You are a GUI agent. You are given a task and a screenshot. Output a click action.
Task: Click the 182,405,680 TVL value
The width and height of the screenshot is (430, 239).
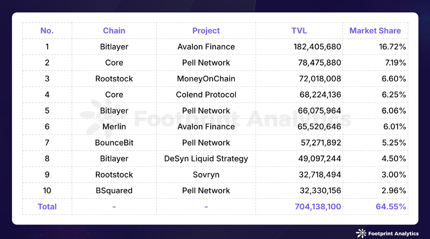pos(317,47)
